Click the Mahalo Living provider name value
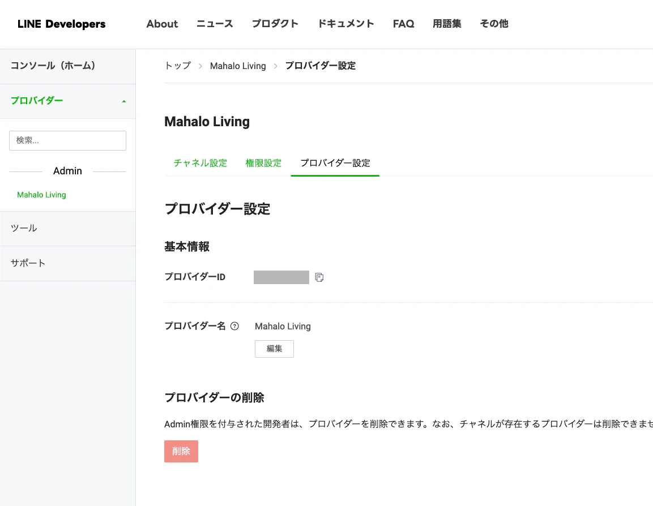Viewport: 653px width, 506px height. tap(283, 326)
